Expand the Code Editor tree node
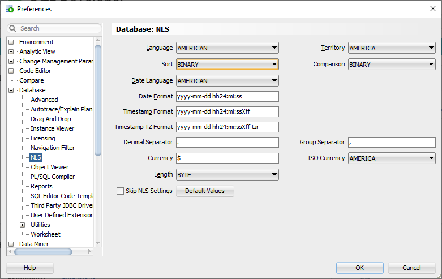Screen dimensions: 442x279 11,71
